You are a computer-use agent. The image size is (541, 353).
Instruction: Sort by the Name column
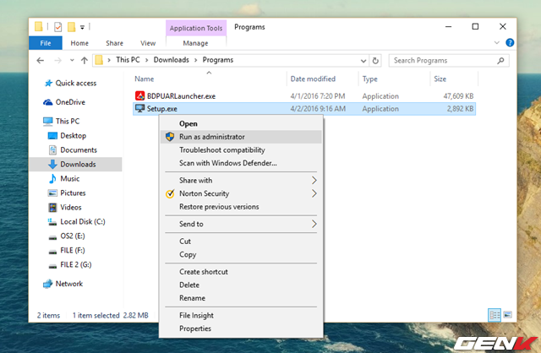point(145,79)
